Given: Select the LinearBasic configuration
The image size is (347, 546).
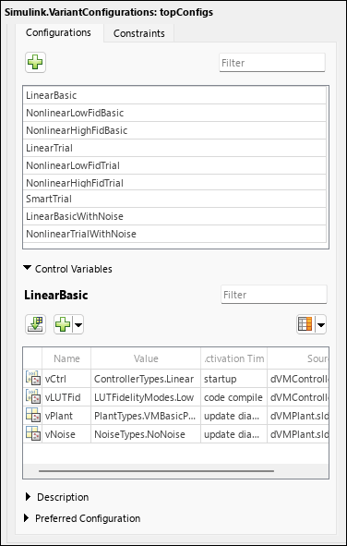Looking at the screenshot, I should (x=174, y=95).
